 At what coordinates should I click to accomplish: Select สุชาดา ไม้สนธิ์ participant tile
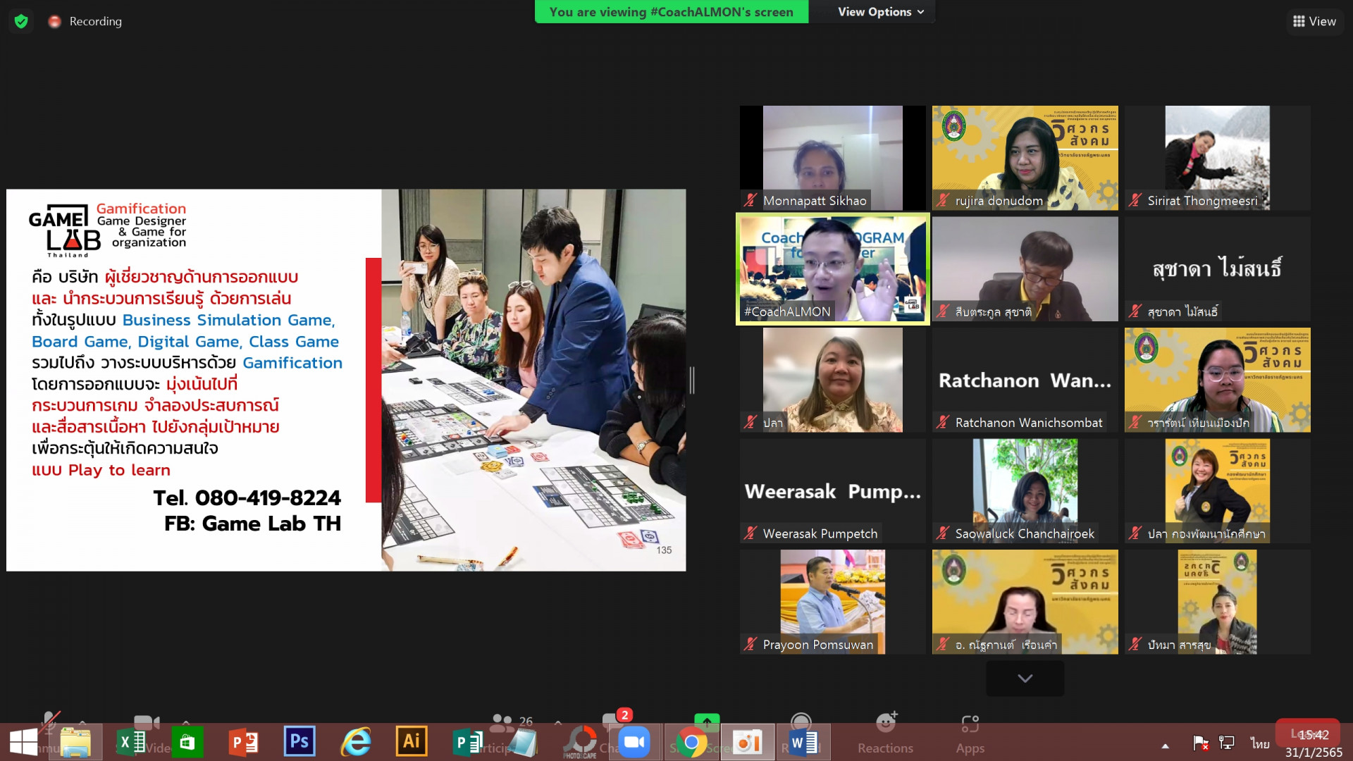(x=1217, y=268)
